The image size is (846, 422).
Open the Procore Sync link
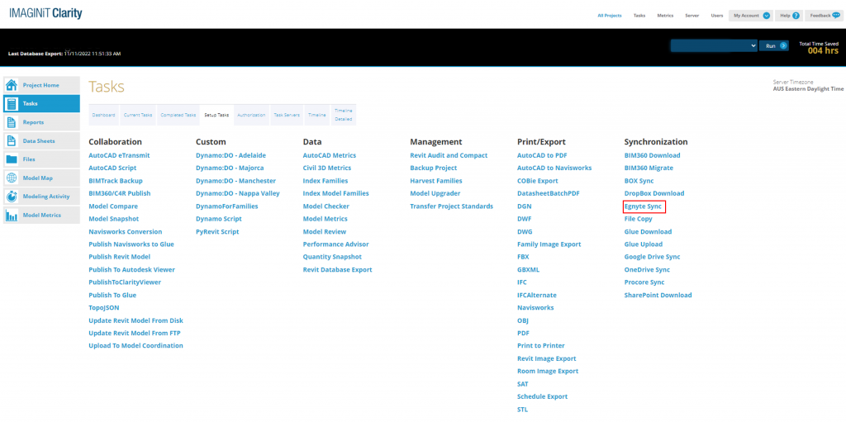pos(644,282)
